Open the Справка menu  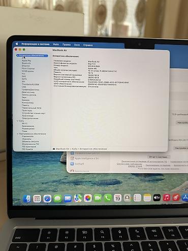88,45
